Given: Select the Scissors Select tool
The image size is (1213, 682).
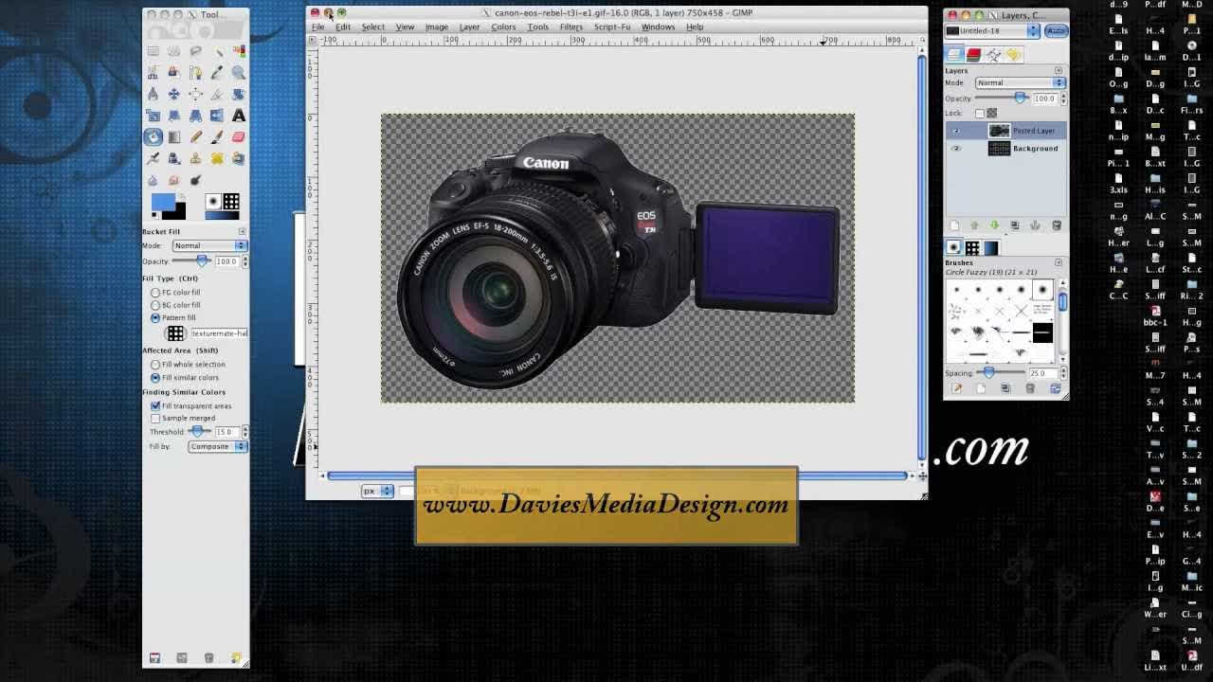Looking at the screenshot, I should tap(153, 72).
